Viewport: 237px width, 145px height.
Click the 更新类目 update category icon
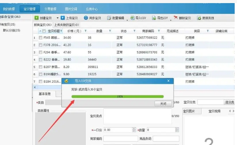click(199, 18)
